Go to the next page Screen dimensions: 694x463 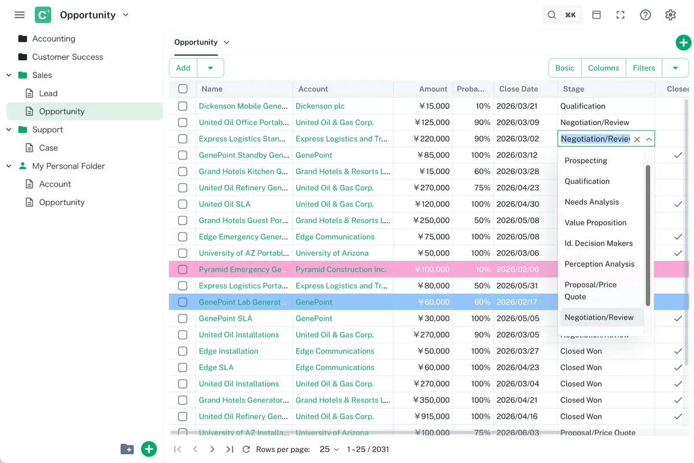212,449
